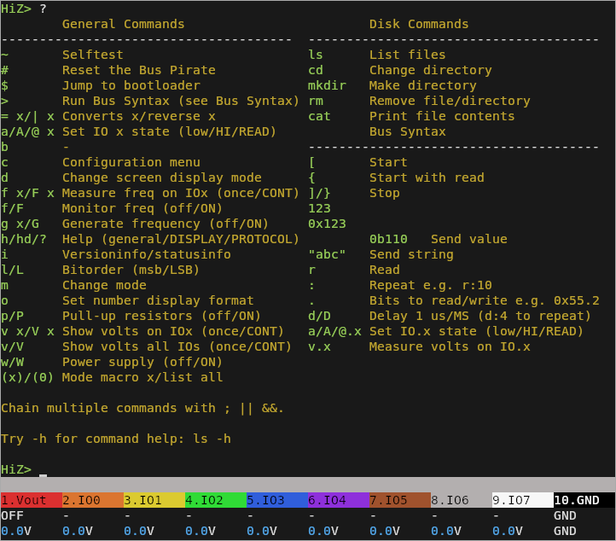Click the "Configuration menu" help entry
This screenshot has height=541, width=616.
tap(131, 162)
